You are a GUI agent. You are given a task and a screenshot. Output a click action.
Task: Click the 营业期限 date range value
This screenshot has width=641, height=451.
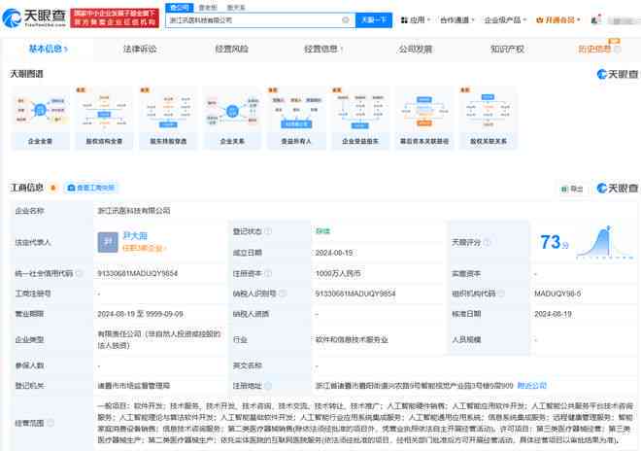pyautogui.click(x=140, y=314)
